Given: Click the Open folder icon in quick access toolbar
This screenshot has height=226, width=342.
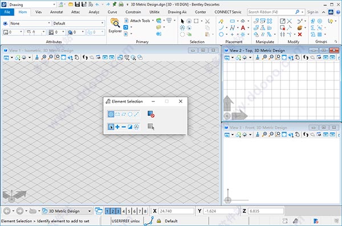Looking at the screenshot, I should pyautogui.click(x=71, y=5).
